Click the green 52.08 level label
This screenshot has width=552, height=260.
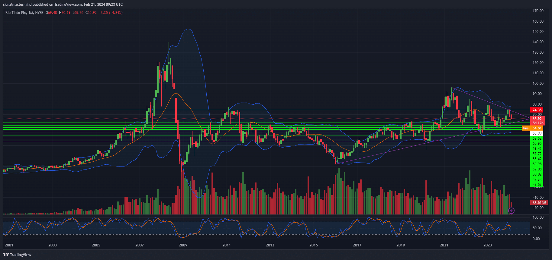pos(537,169)
